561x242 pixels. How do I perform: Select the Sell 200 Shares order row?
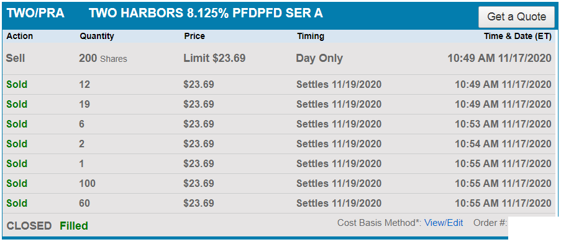279,58
